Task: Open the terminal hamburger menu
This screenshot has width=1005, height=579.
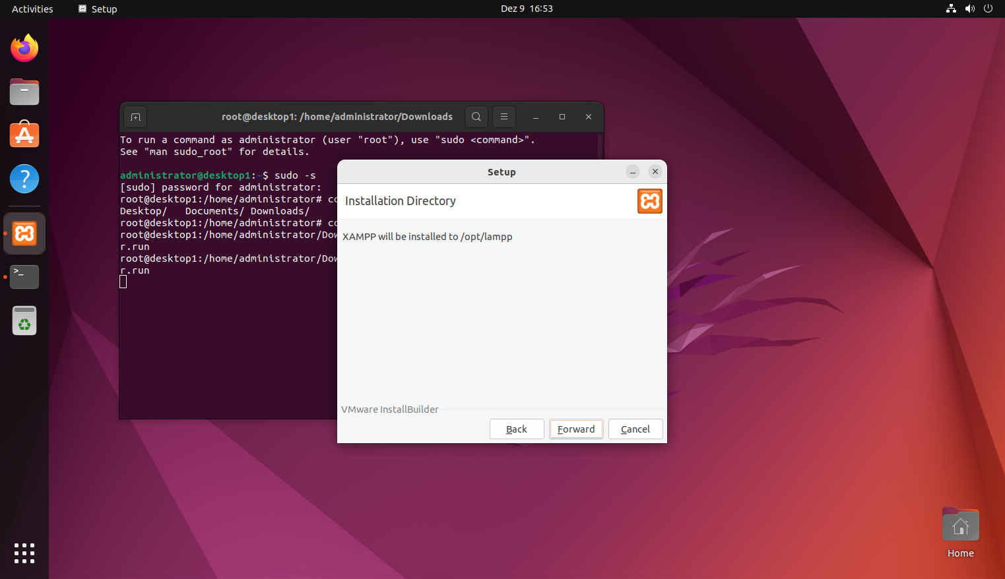Action: (503, 117)
